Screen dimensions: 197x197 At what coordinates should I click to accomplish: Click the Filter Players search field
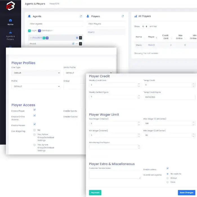(x=106, y=24)
